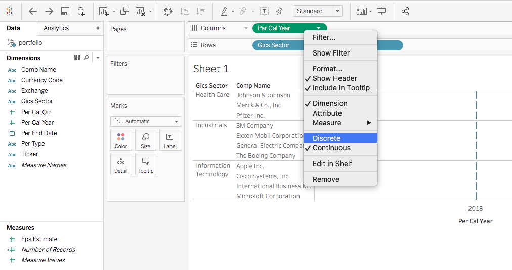Click Filter... in the context menu
512x270 pixels.
pos(324,37)
